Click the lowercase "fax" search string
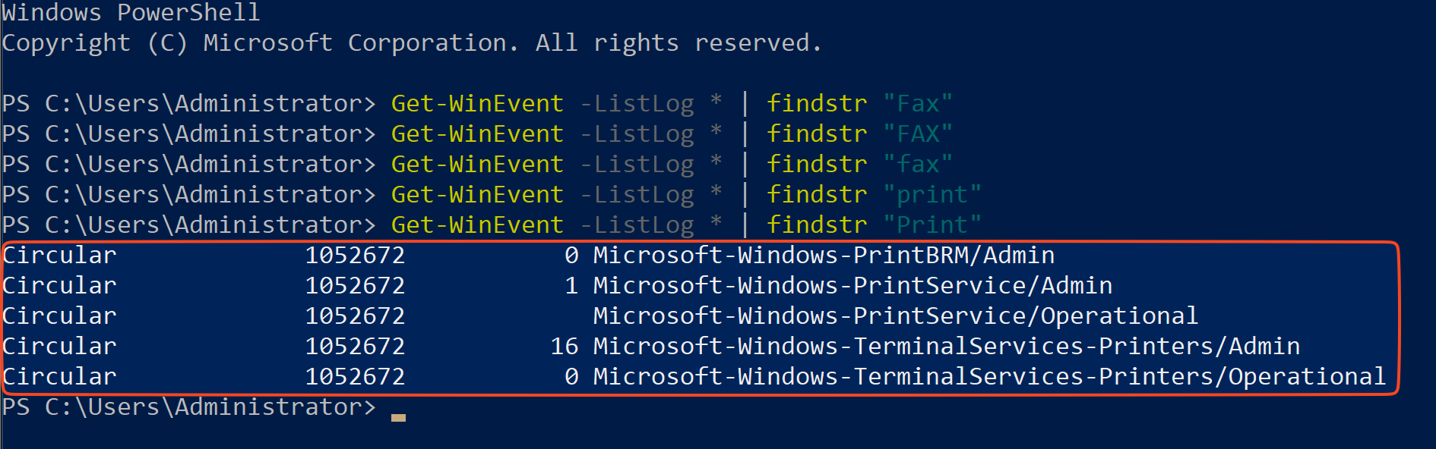The width and height of the screenshot is (1436, 449). point(918,164)
